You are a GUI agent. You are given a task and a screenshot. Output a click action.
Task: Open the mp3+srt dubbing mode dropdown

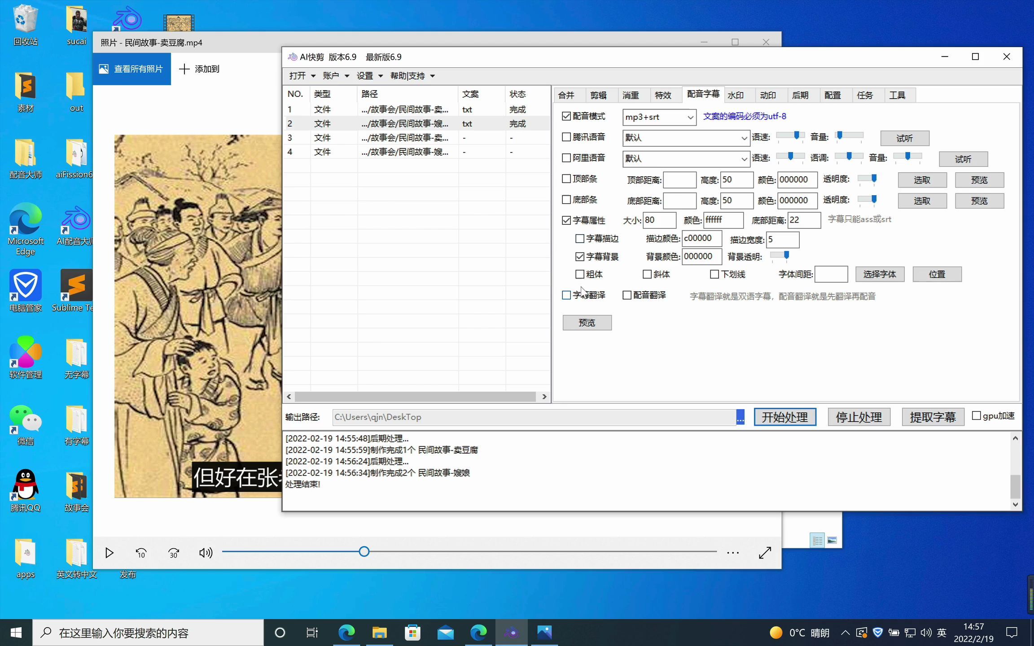[x=659, y=117]
